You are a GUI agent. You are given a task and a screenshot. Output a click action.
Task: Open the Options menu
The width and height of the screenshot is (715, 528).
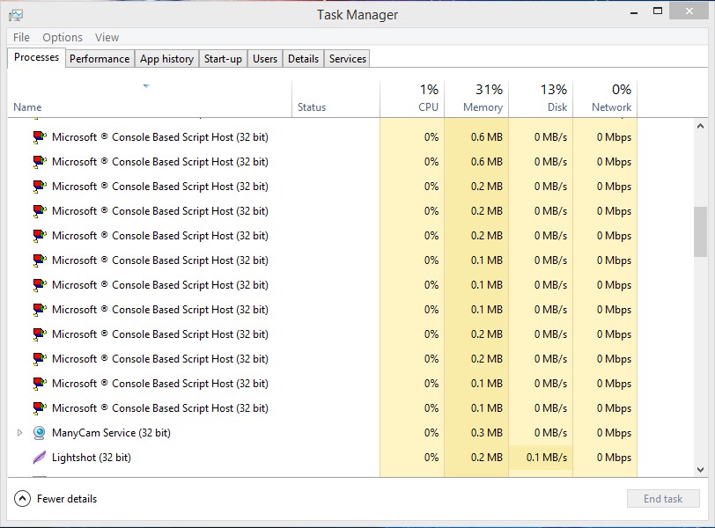pos(63,38)
